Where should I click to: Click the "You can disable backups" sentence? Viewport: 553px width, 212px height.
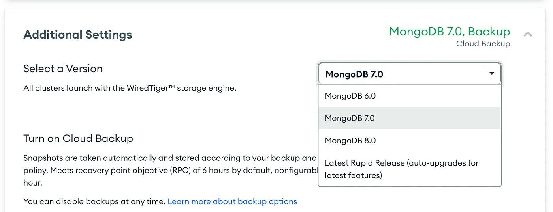94,201
